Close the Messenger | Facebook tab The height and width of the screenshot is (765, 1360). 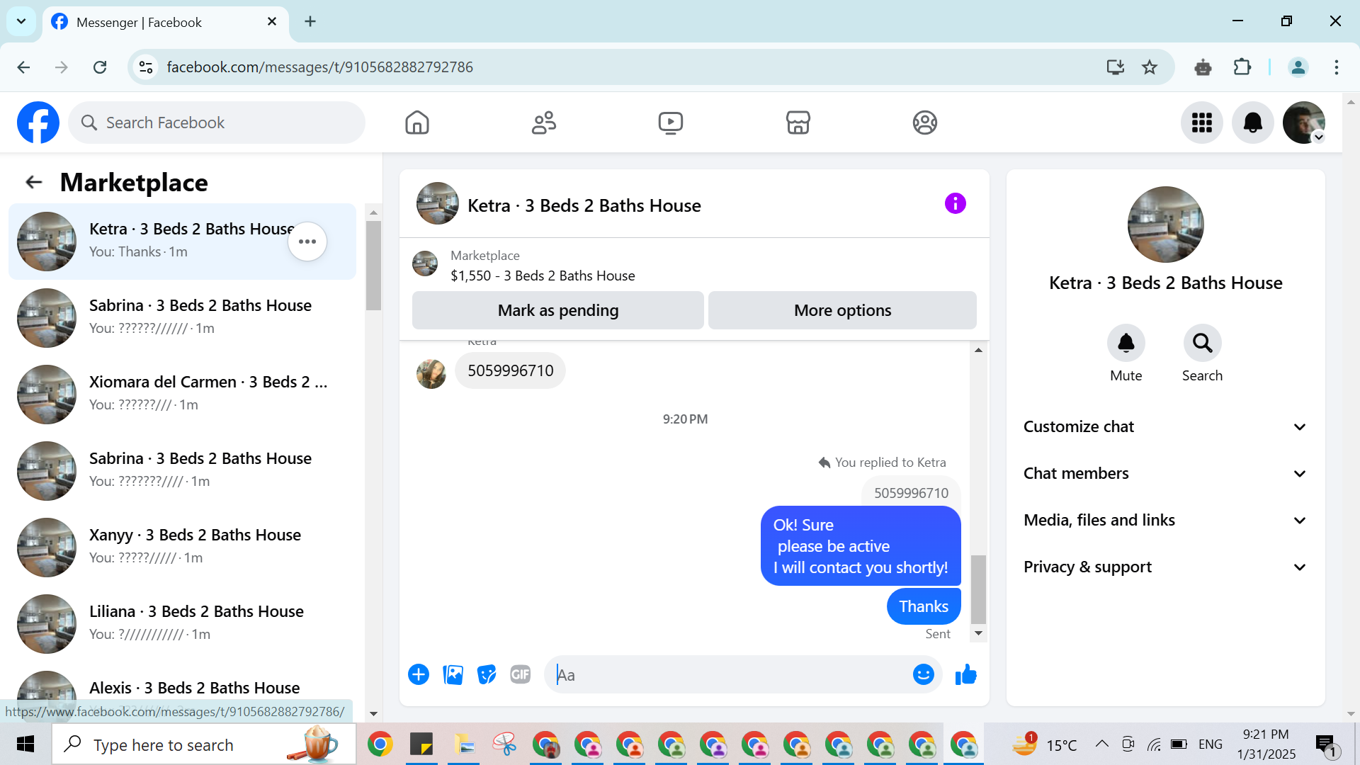tap(272, 21)
